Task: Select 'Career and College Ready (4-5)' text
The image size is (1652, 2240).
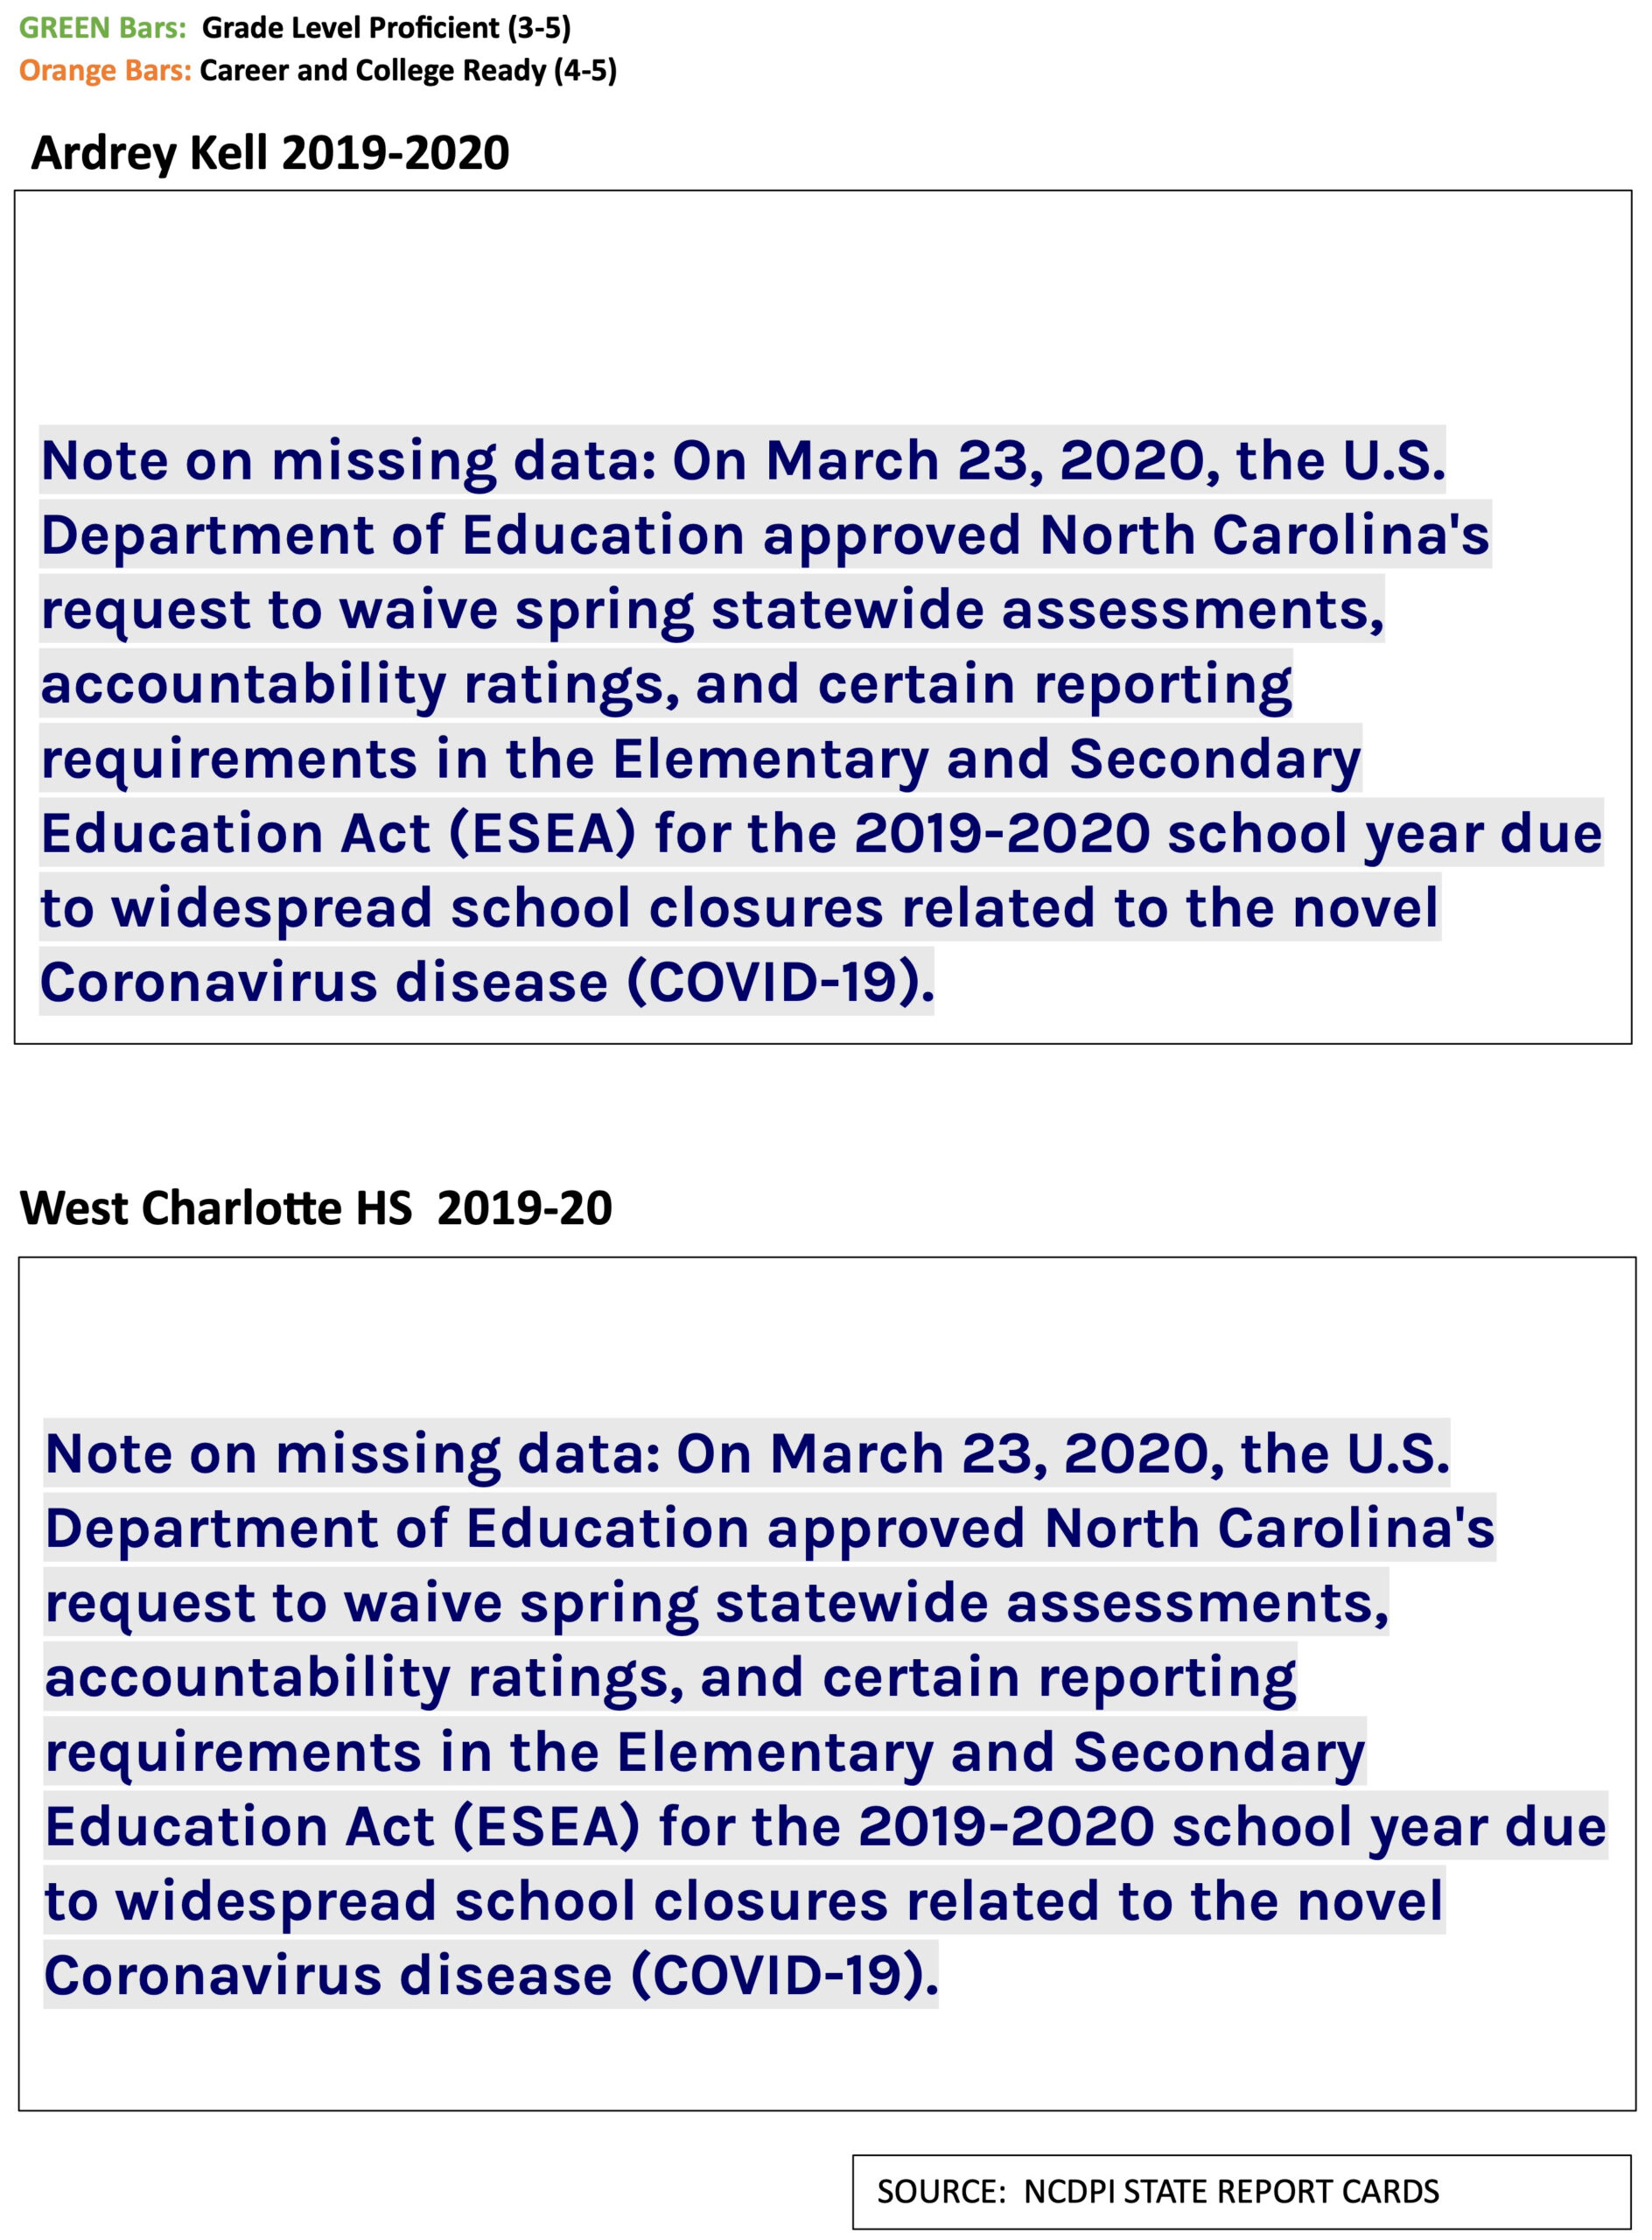Action: pyautogui.click(x=408, y=71)
